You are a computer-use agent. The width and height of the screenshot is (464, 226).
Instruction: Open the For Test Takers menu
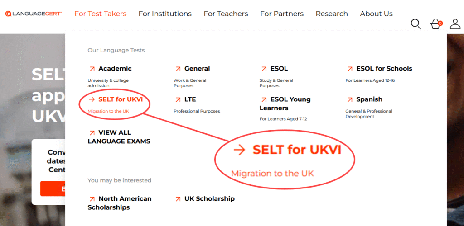click(100, 14)
